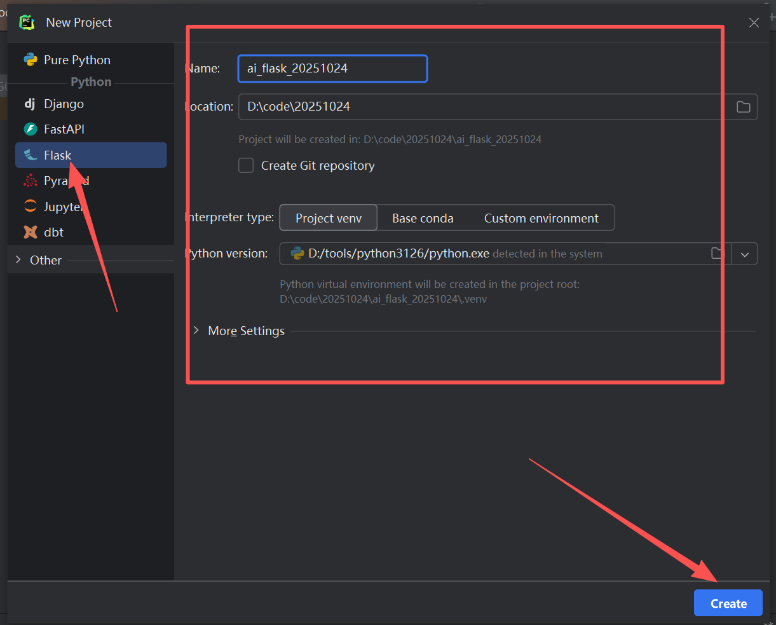Expand the More Settings section
The width and height of the screenshot is (776, 625).
pos(196,331)
